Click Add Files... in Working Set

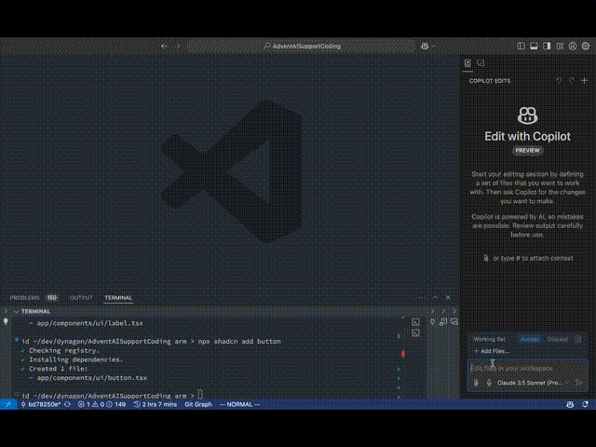click(x=492, y=351)
